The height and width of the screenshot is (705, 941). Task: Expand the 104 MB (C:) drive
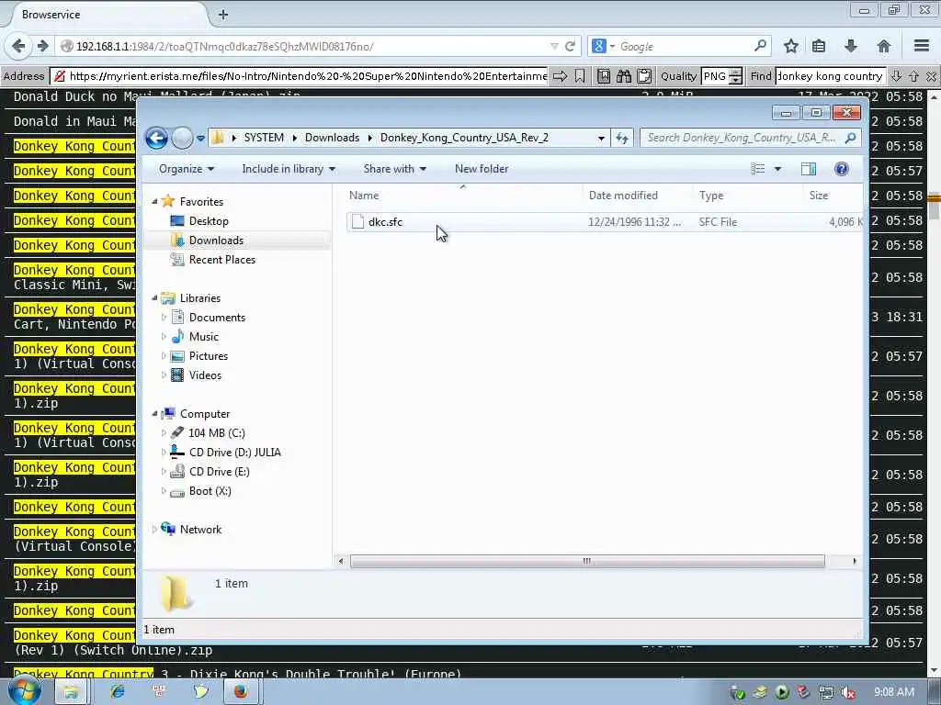[x=164, y=433]
